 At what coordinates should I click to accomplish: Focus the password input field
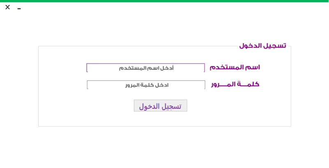pos(146,85)
